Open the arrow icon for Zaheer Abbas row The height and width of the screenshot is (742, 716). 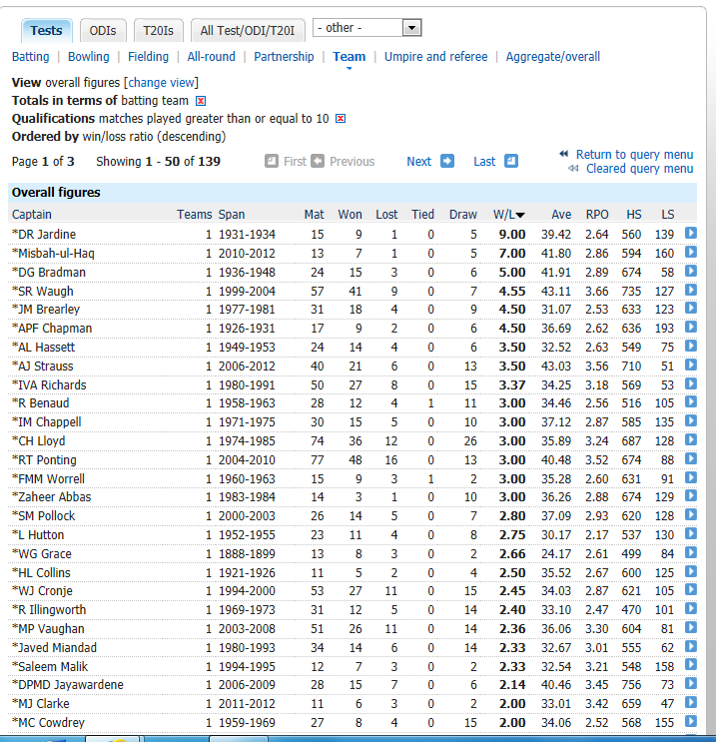(x=691, y=495)
